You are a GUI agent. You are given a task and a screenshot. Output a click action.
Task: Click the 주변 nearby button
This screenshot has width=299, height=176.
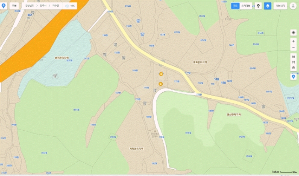[x=14, y=6]
